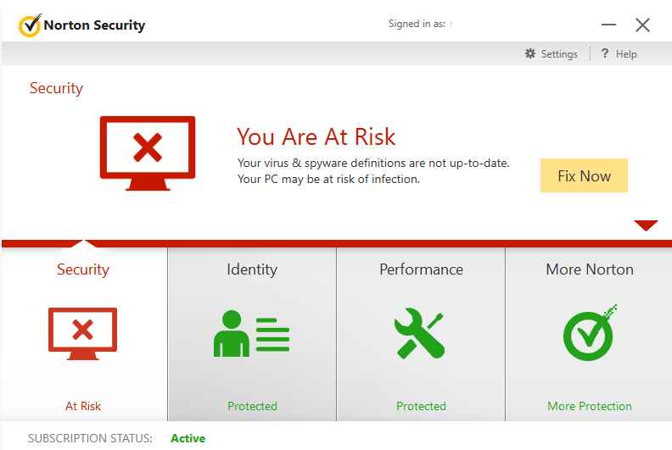672x450 pixels.
Task: Click the Norton checkmark logo icon
Action: [x=30, y=25]
